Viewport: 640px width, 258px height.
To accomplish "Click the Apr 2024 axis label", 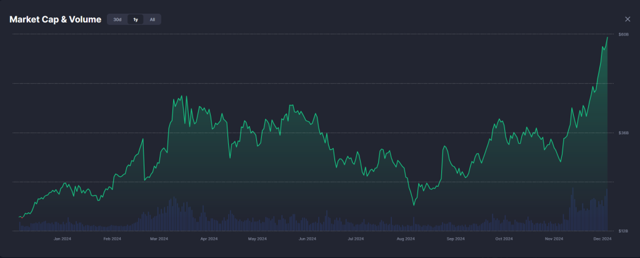I will pos(209,239).
